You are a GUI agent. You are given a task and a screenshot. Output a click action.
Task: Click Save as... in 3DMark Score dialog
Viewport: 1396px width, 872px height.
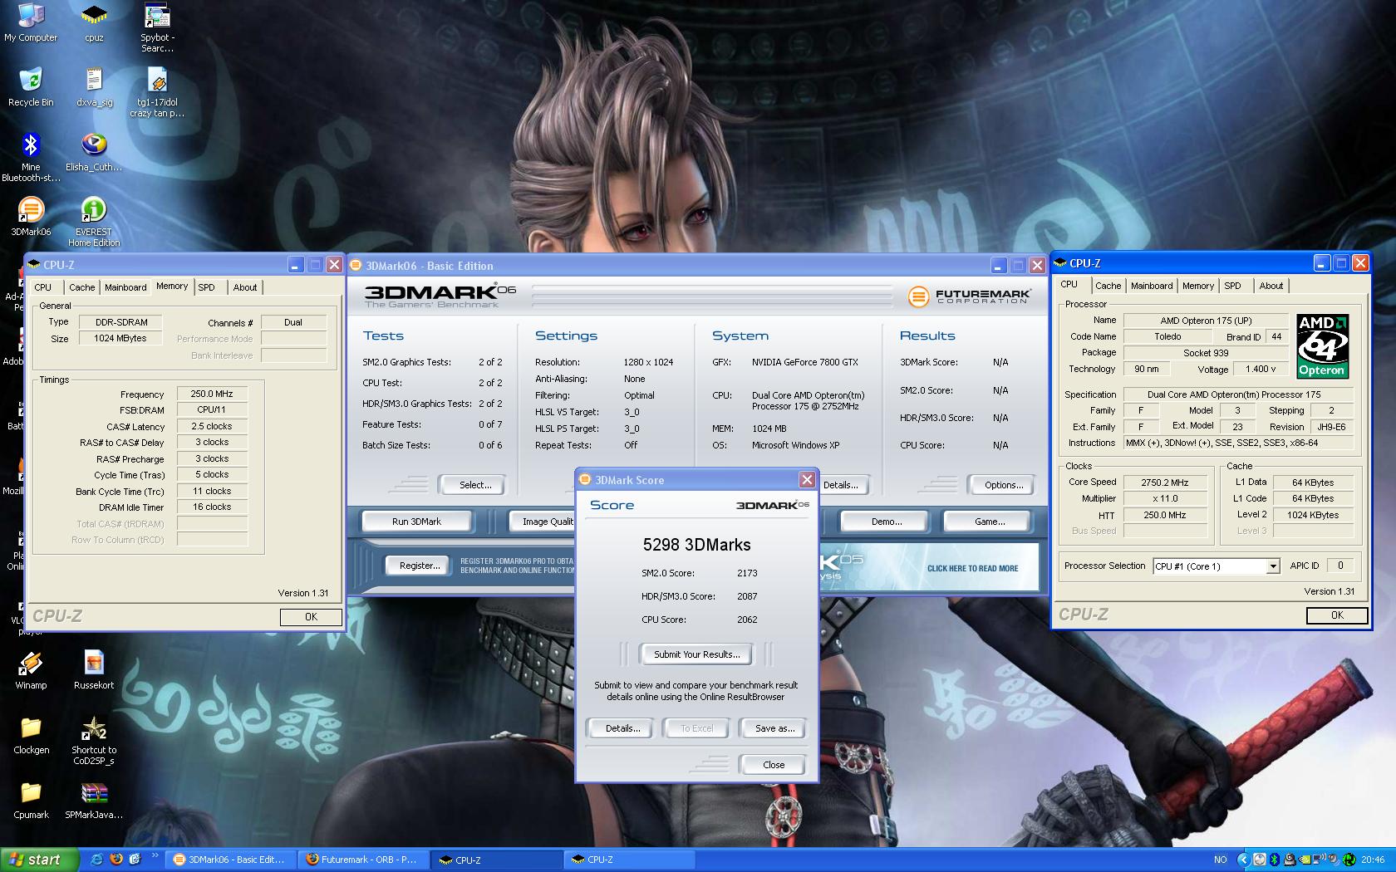pos(774,728)
